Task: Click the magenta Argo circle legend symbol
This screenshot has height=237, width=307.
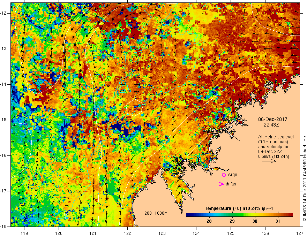Action: coord(224,175)
